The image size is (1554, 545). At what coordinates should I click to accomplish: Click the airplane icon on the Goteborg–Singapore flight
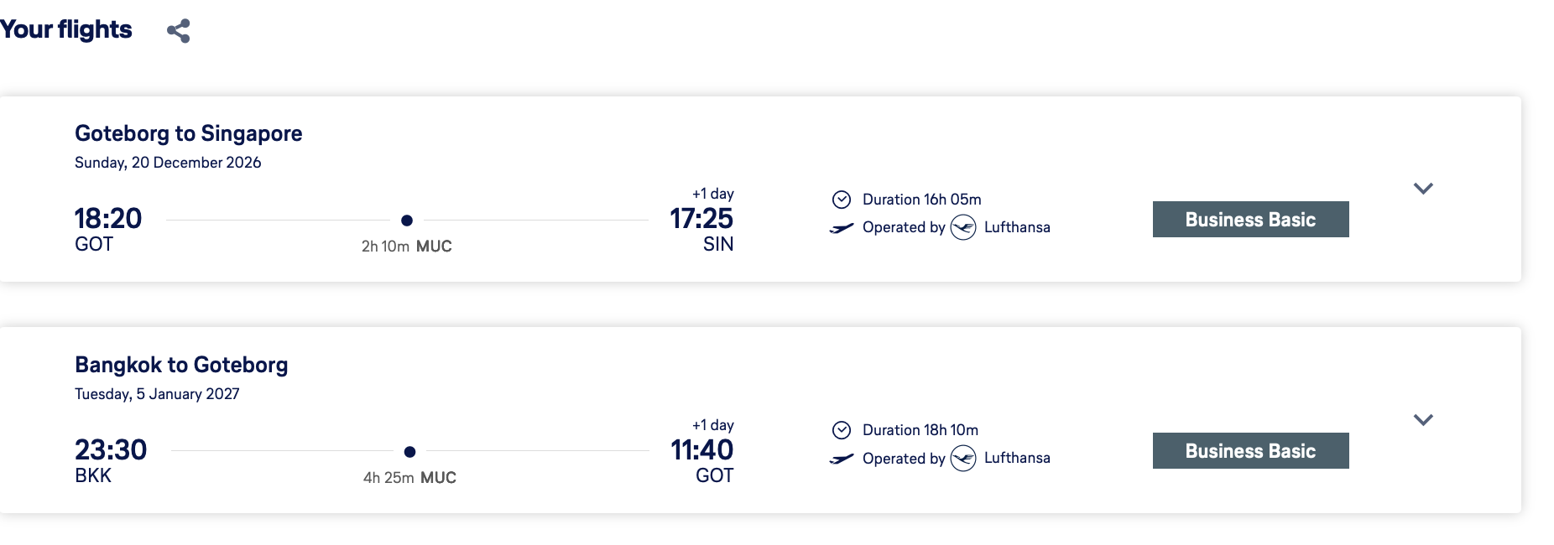pyautogui.click(x=842, y=228)
